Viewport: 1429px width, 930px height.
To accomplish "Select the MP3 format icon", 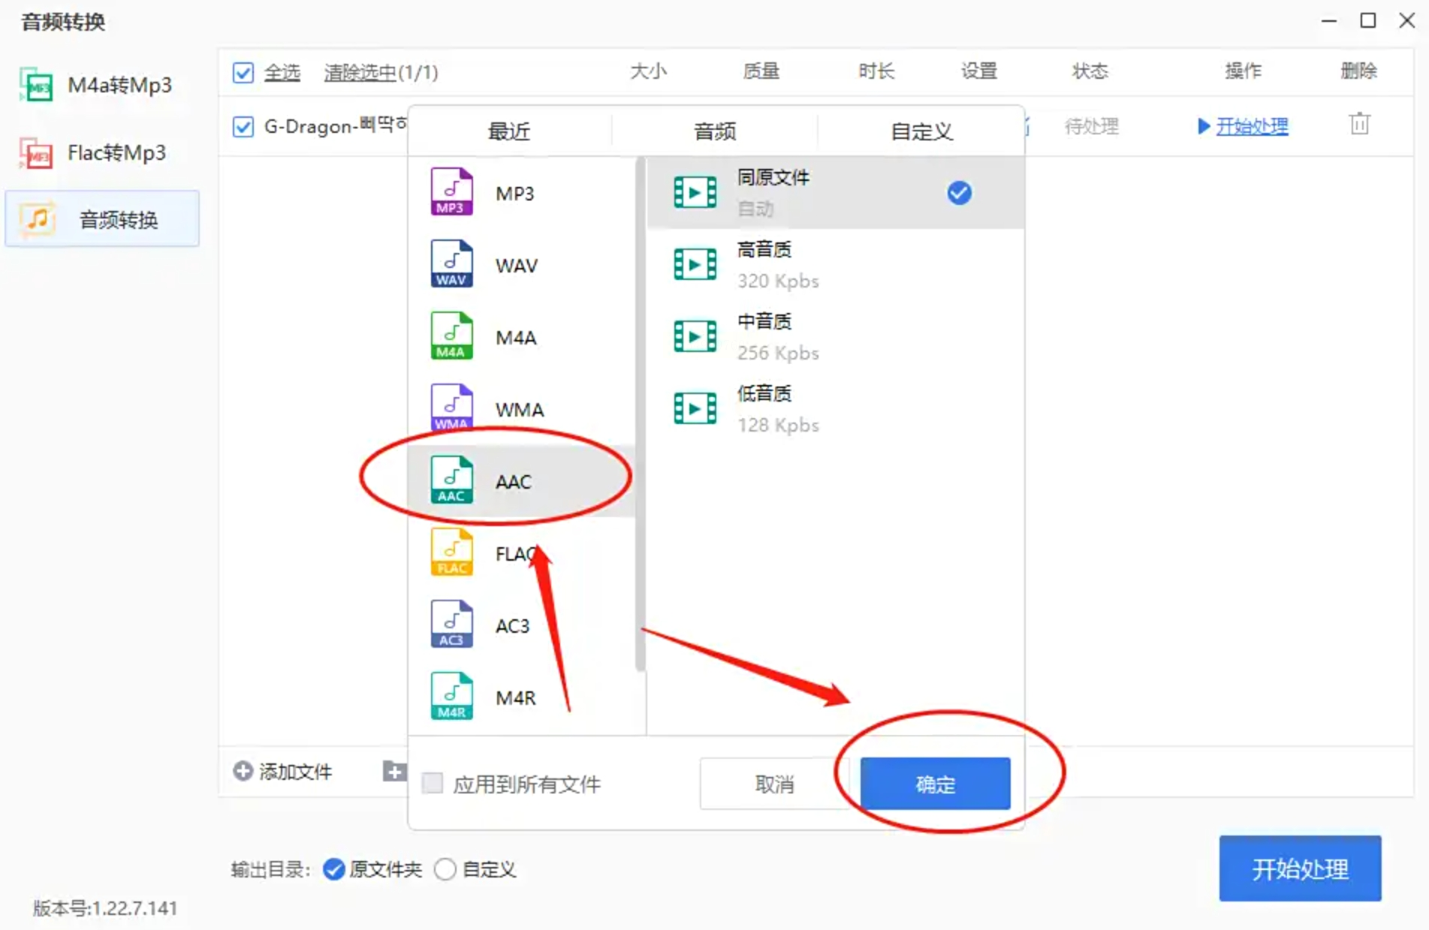I will 451,192.
